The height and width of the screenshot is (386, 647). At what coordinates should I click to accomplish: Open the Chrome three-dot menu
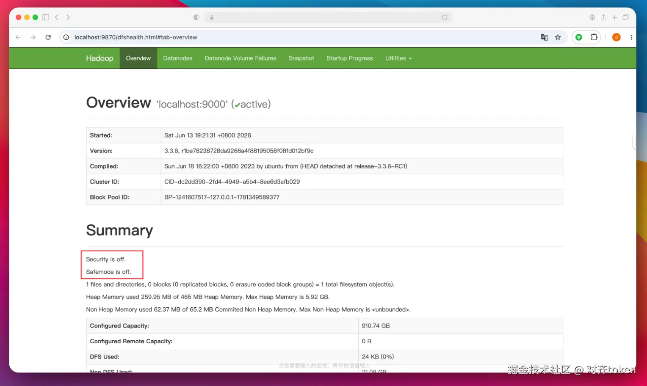631,37
